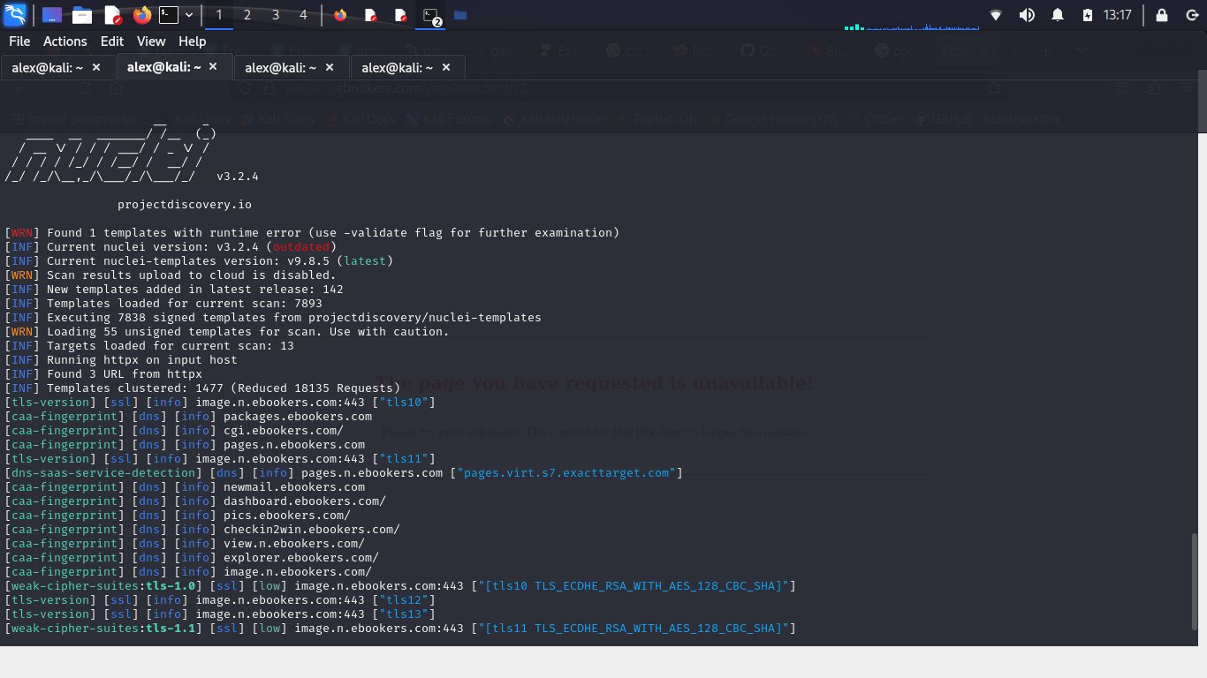This screenshot has width=1207, height=678.
Task: Click cgi.ebookers.com/ result
Action: tap(284, 431)
